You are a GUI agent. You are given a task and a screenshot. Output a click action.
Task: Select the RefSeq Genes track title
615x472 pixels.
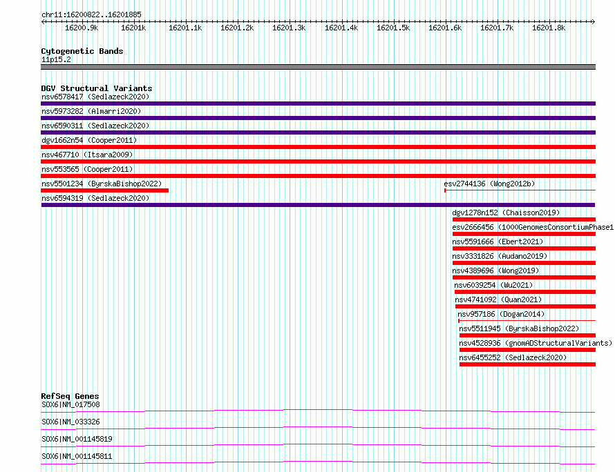(70, 396)
